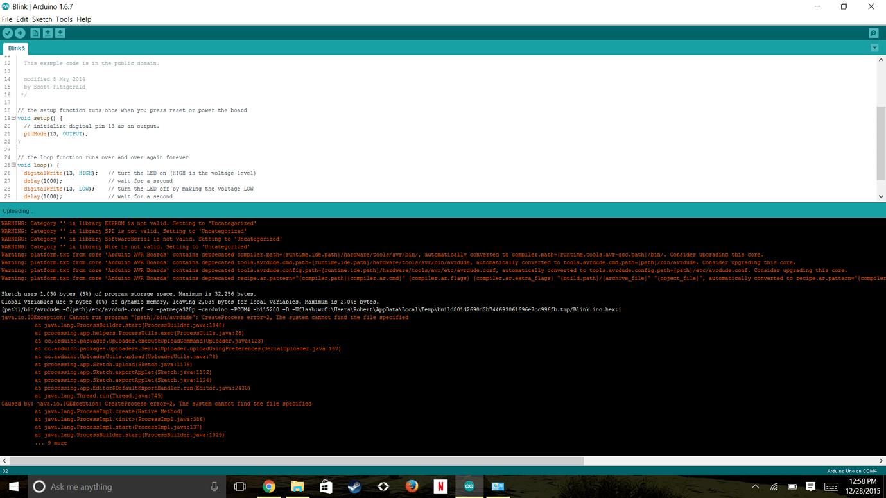This screenshot has width=886, height=498.
Task: Open the Help menu
Action: [x=83, y=19]
